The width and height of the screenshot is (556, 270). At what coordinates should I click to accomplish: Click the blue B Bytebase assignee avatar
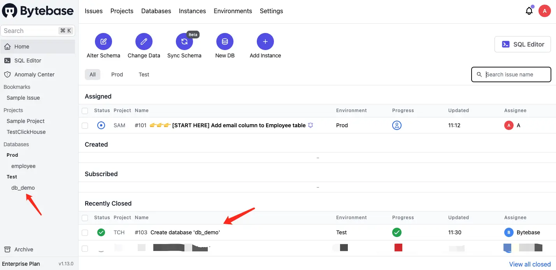pyautogui.click(x=509, y=232)
